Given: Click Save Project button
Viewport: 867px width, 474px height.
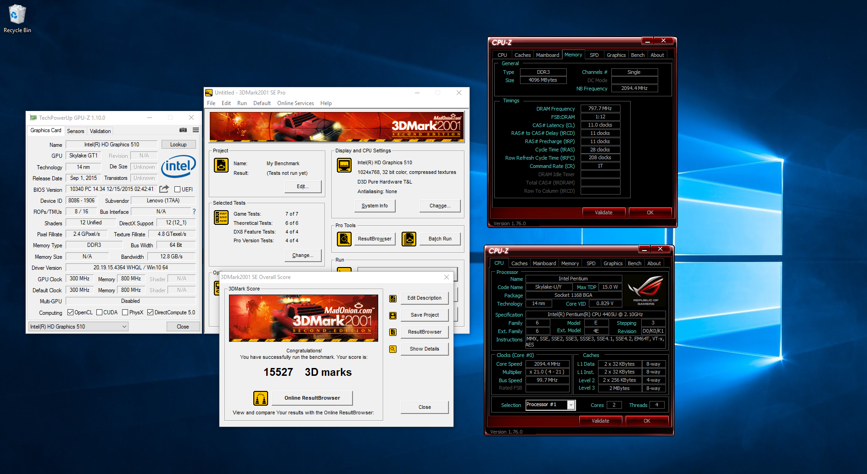Looking at the screenshot, I should pos(425,315).
